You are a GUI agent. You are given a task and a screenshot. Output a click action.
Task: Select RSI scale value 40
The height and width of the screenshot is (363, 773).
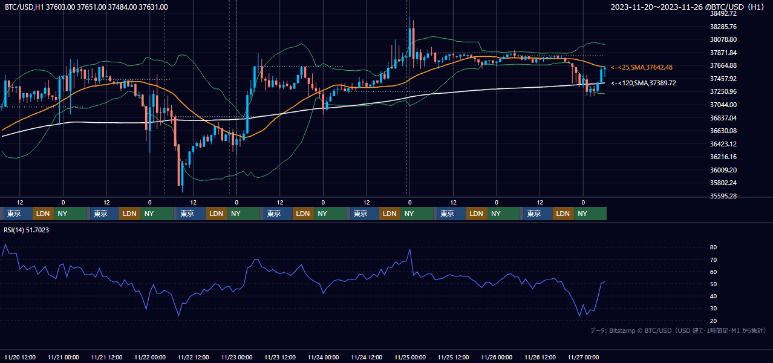[x=714, y=296]
